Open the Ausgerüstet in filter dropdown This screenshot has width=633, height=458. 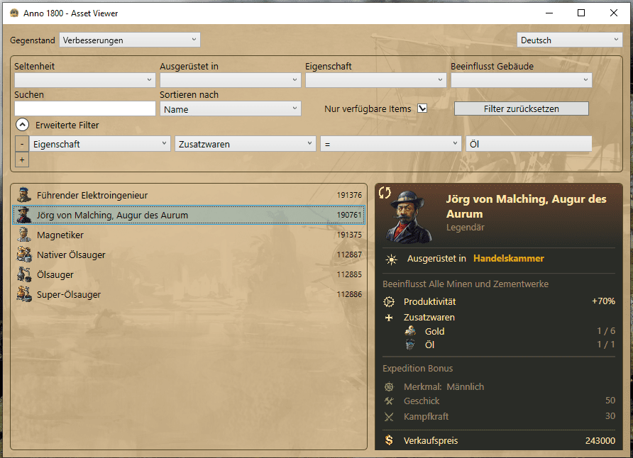[230, 80]
